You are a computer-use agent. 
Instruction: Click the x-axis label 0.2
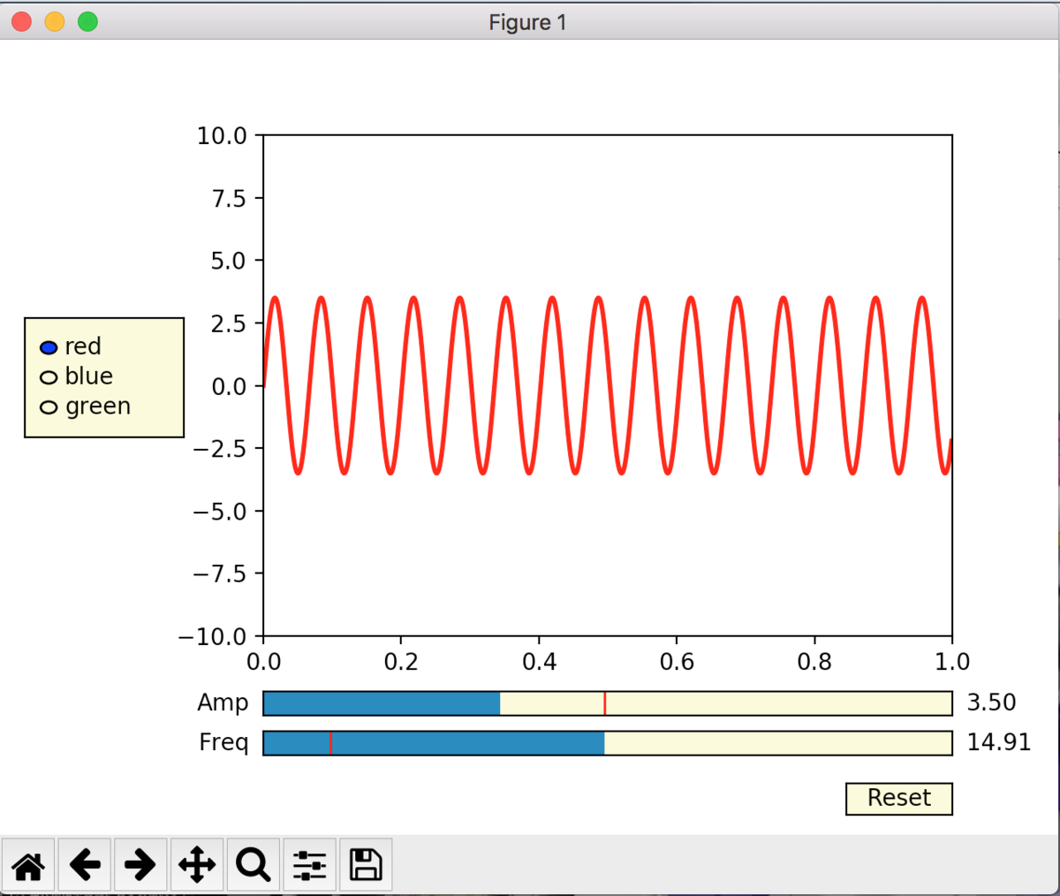(x=401, y=662)
